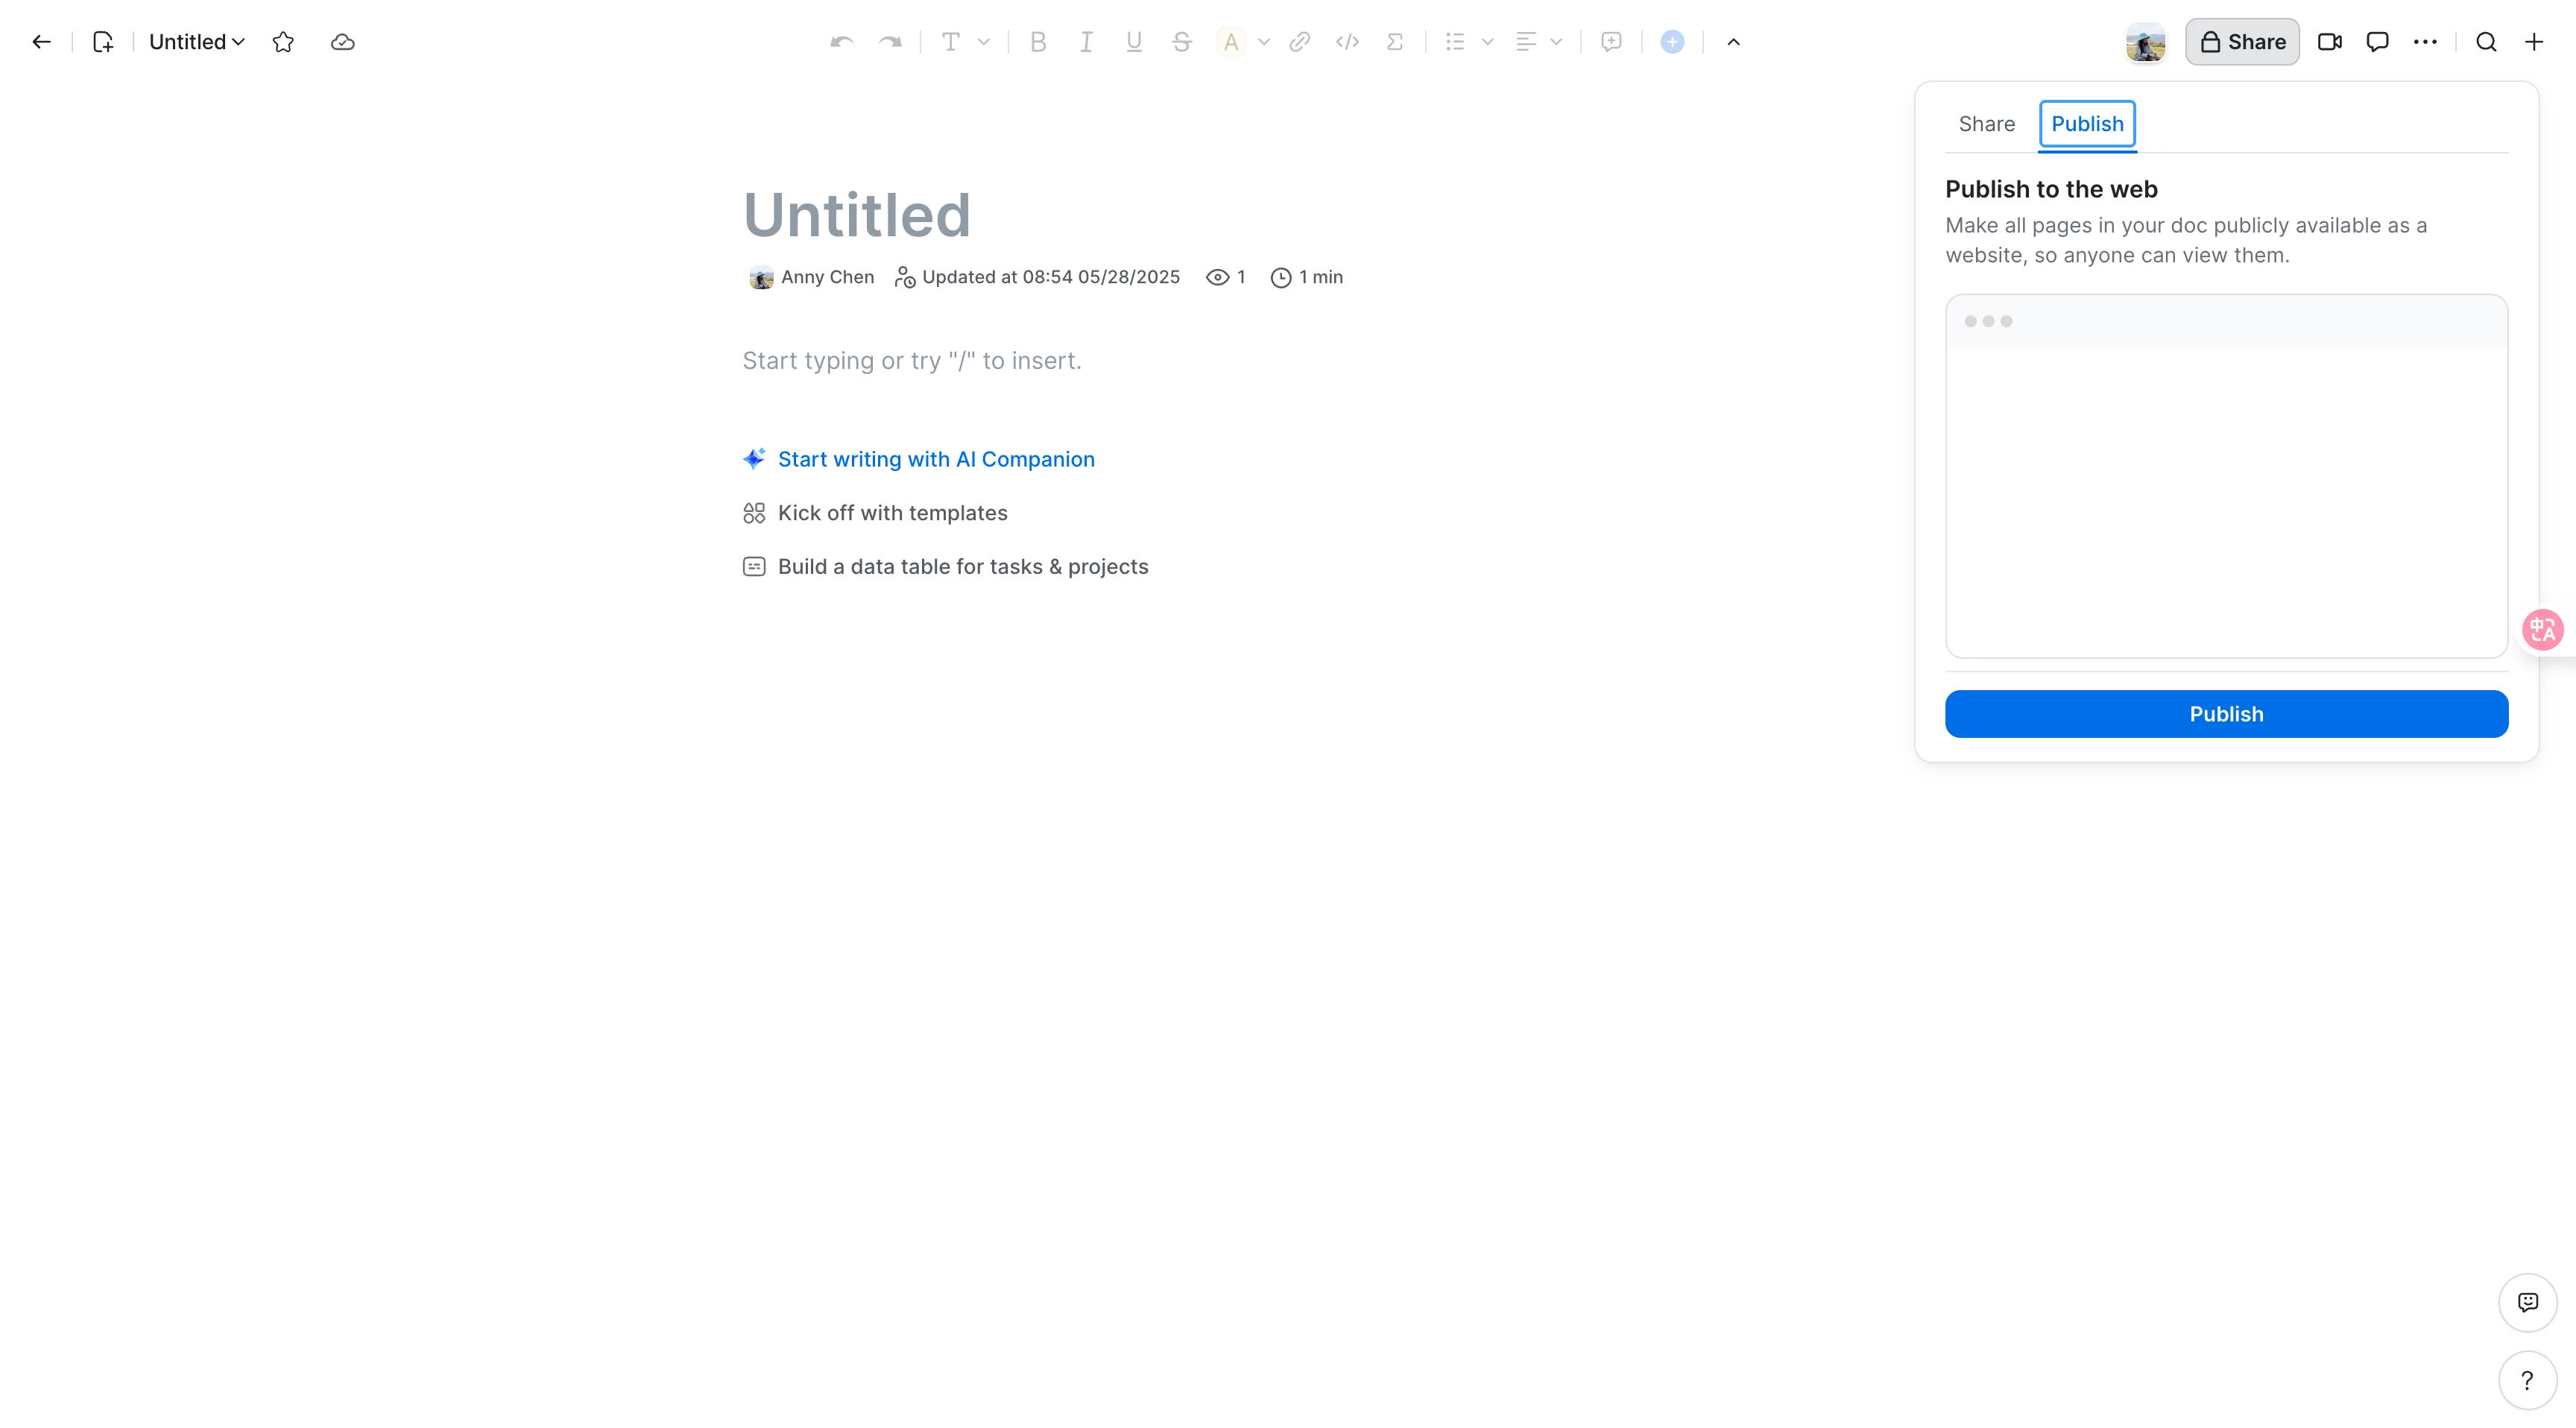Screen dimensions: 2576x1428
Task: Switch to the Share tab
Action: click(x=1986, y=124)
